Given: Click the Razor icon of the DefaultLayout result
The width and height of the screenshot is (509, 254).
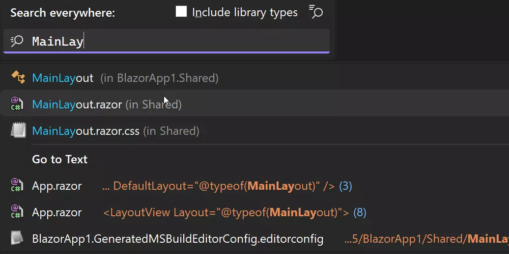Looking at the screenshot, I should click(x=17, y=186).
